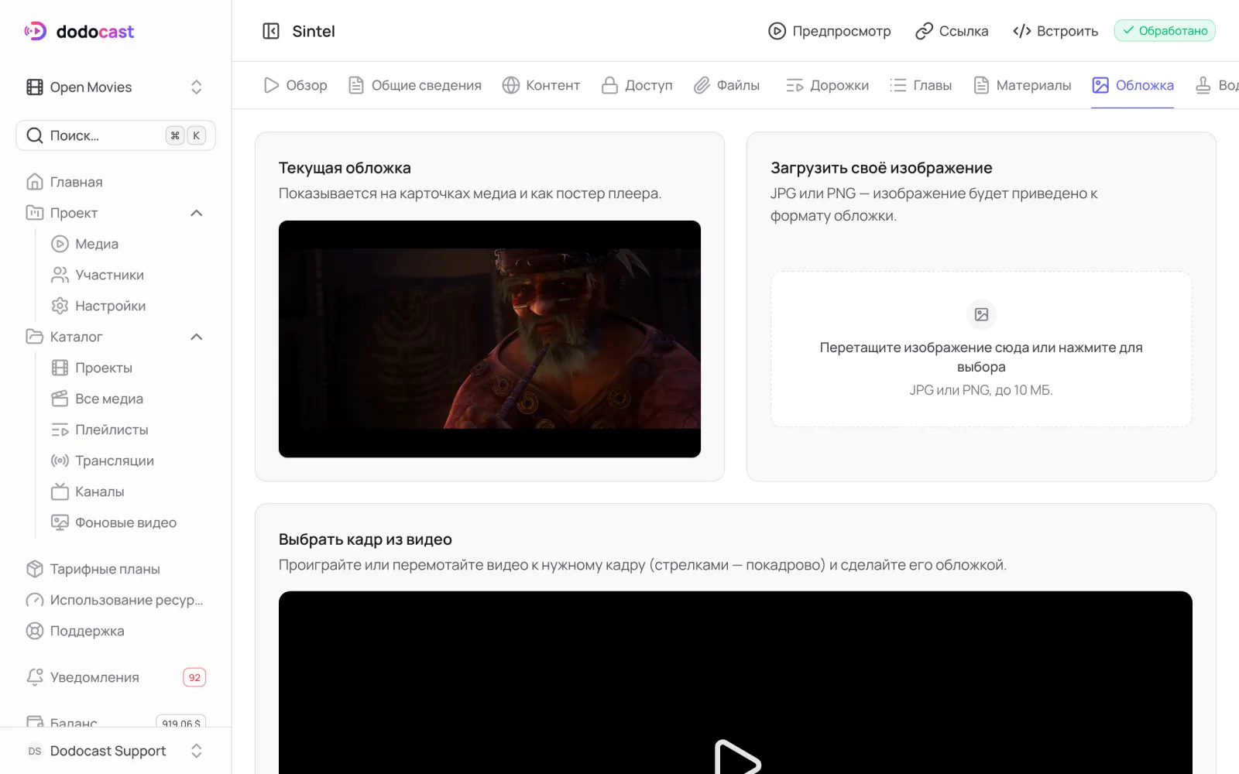Select the Обложка tab
Image resolution: width=1239 pixels, height=774 pixels.
[x=1133, y=85]
